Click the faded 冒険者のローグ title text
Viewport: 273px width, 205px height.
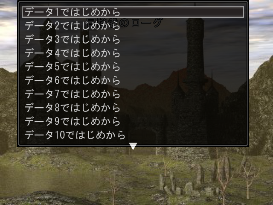[x=124, y=23]
